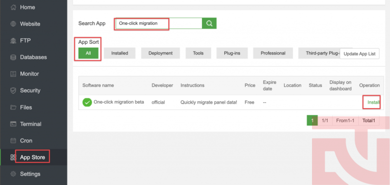Click the Cron calendar icon
This screenshot has height=185, width=390.
[13, 141]
